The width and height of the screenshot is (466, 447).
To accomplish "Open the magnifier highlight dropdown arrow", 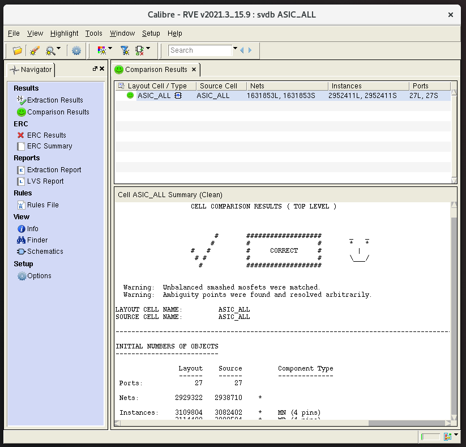I will [58, 48].
